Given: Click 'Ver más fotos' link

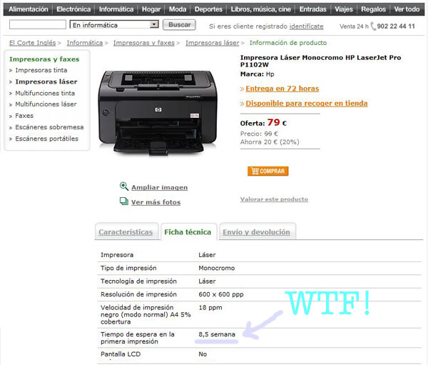Looking at the screenshot, I should pos(156,202).
